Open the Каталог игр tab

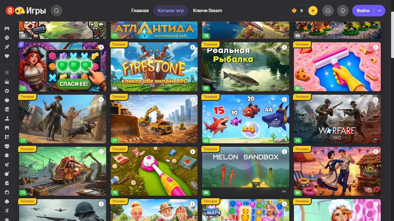click(x=171, y=11)
